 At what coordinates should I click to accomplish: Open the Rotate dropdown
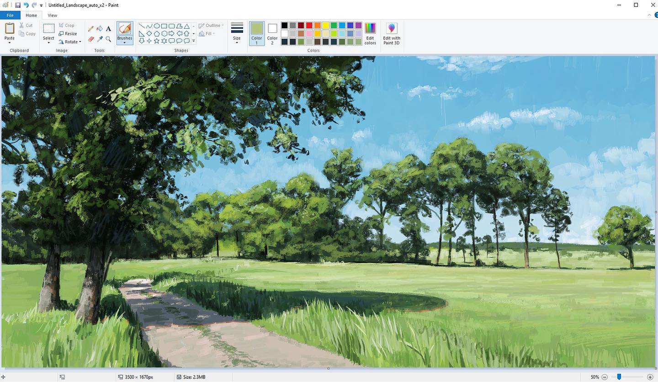pos(70,42)
